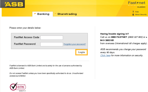Click the About Security padlock icon
Image resolution: width=148 pixels, height=92 pixels.
click(133, 14)
